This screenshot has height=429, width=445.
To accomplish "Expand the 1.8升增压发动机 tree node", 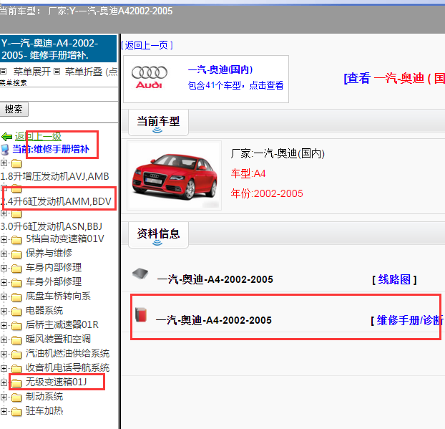I will coord(4,163).
